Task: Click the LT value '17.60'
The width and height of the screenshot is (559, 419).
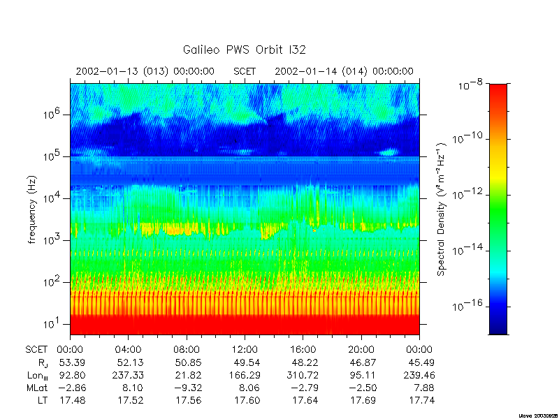Action: [247, 400]
